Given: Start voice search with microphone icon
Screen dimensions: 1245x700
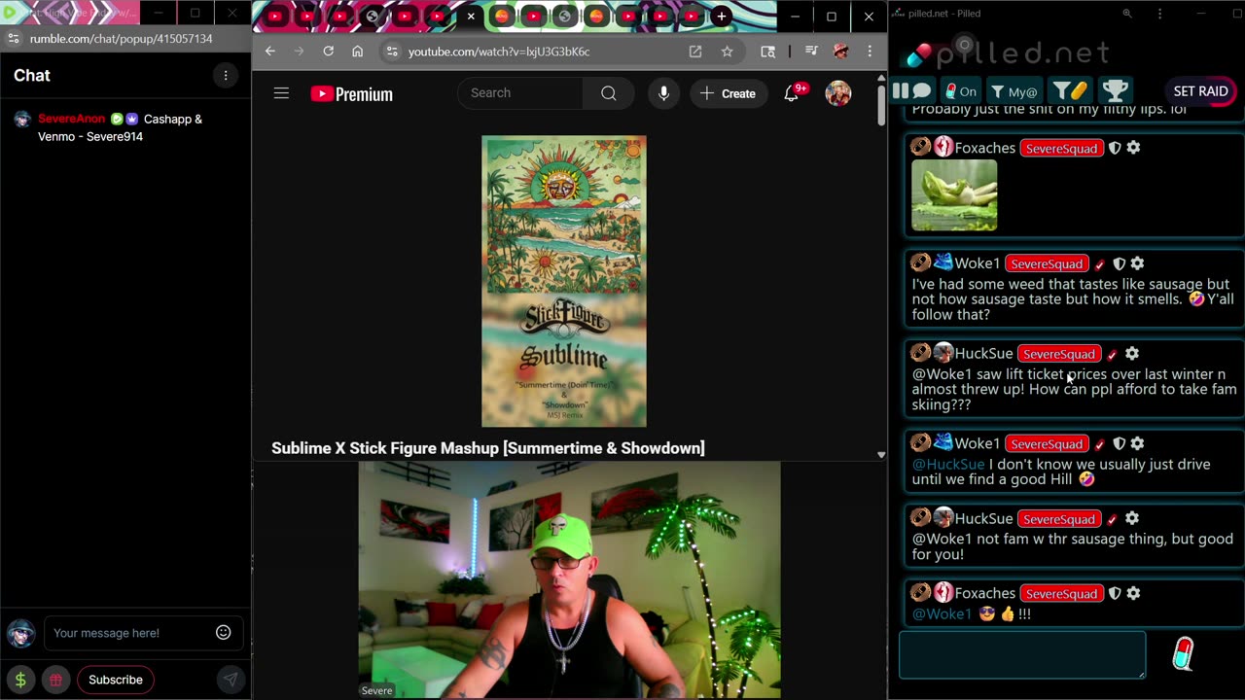Looking at the screenshot, I should tap(663, 93).
